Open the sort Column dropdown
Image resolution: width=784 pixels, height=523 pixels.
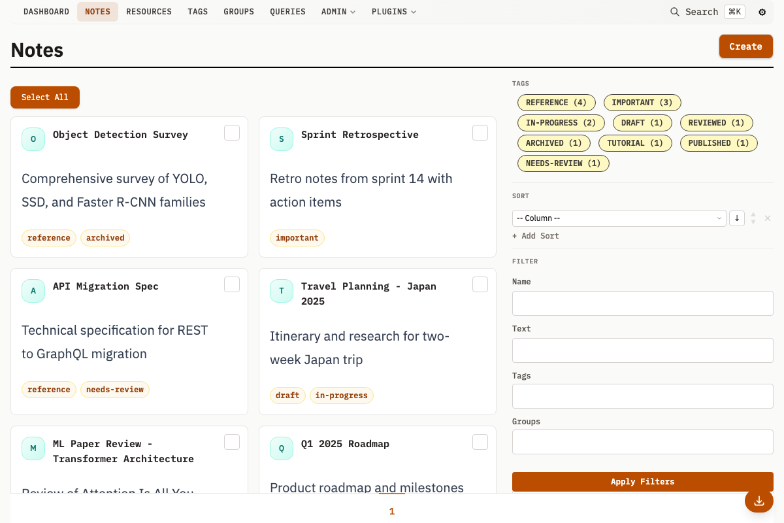(x=619, y=218)
